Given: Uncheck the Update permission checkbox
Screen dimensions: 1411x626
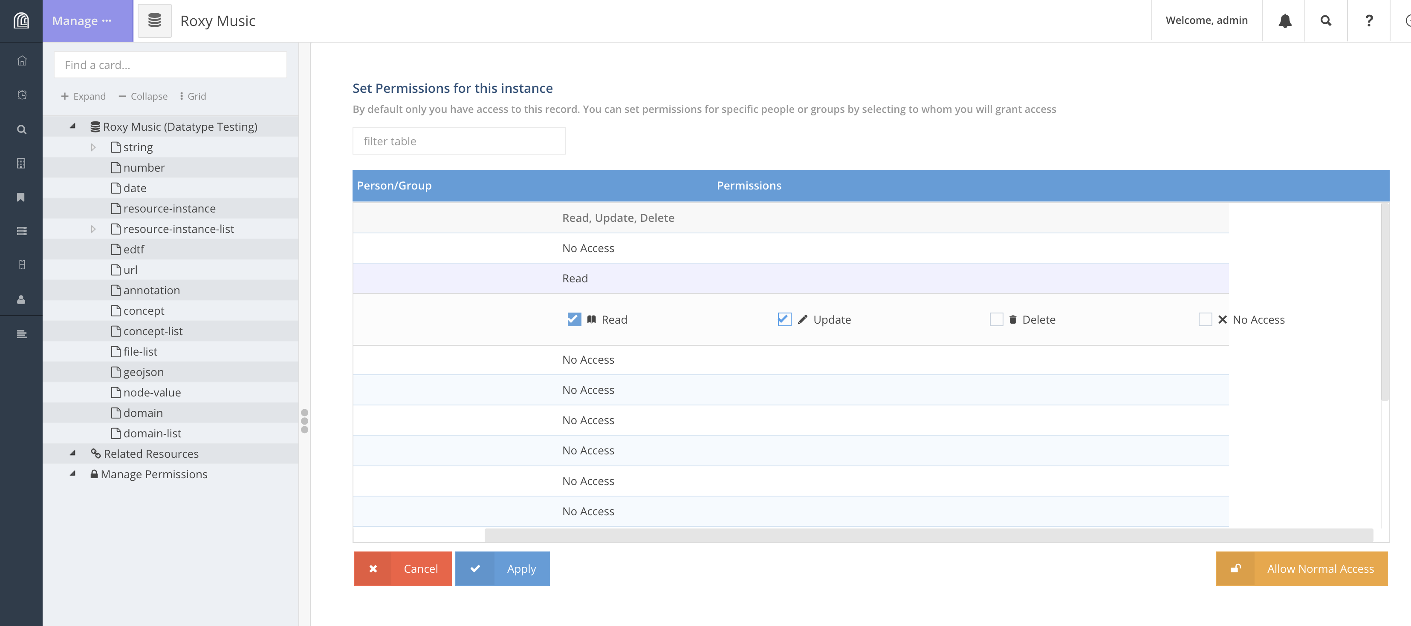Looking at the screenshot, I should 784,319.
